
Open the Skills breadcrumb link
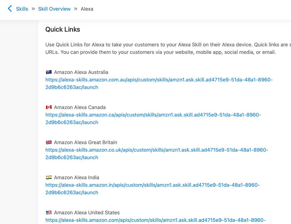pyautogui.click(x=22, y=9)
